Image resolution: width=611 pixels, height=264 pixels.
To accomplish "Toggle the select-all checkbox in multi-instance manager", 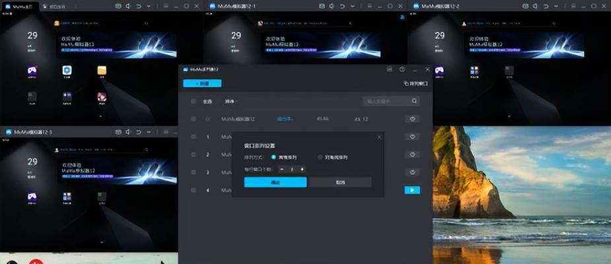I will 194,101.
